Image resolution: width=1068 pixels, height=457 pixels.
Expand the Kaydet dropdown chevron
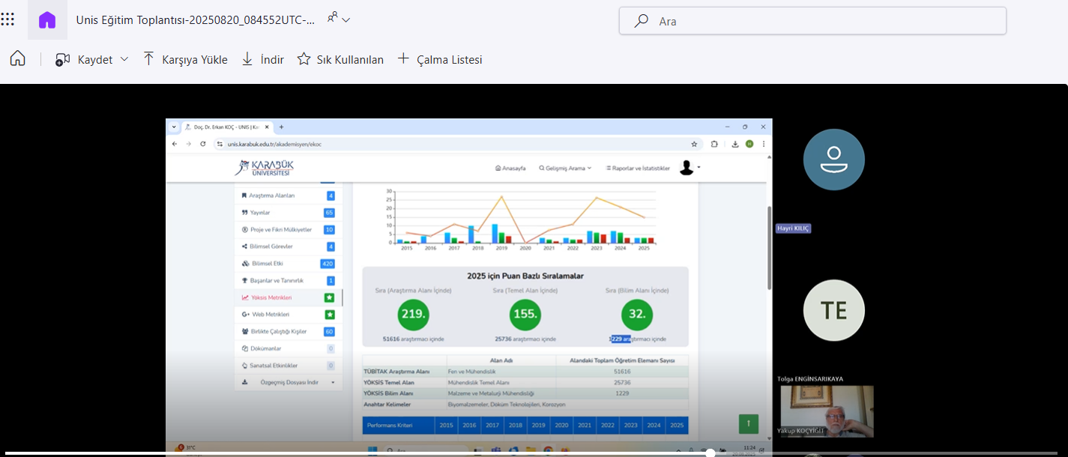pyautogui.click(x=124, y=59)
